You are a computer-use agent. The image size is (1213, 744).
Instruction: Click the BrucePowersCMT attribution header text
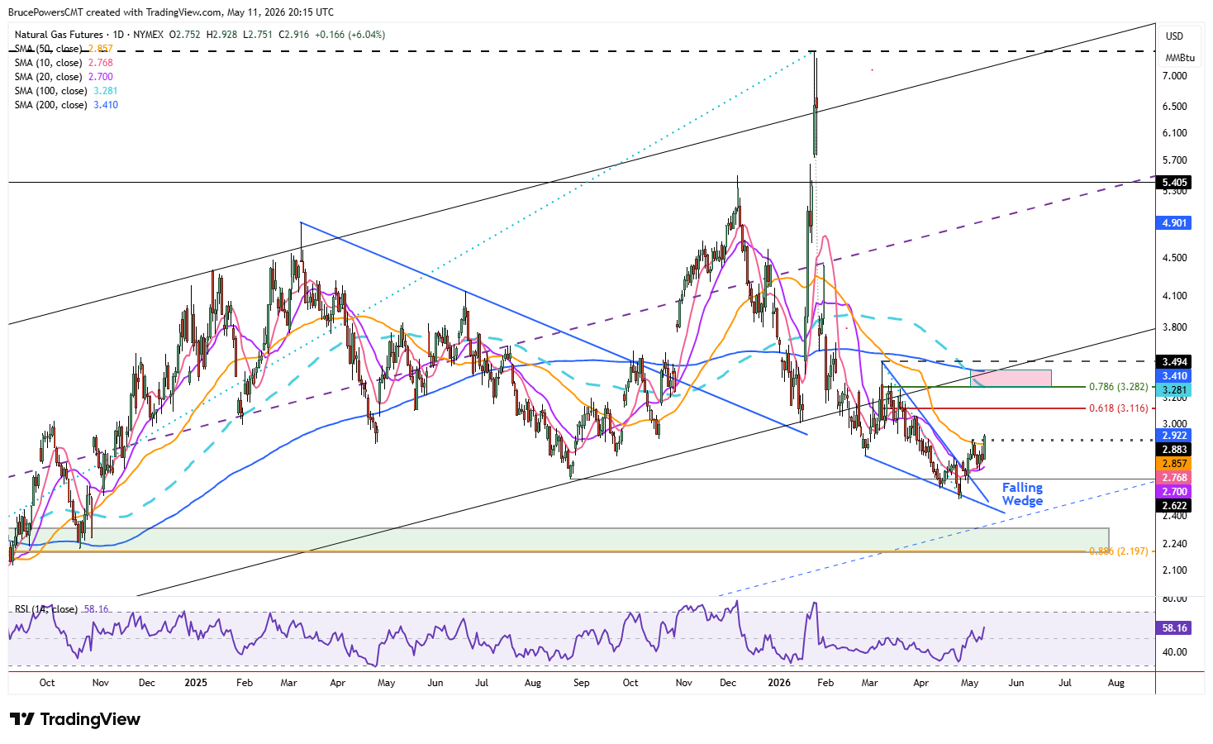[x=171, y=12]
